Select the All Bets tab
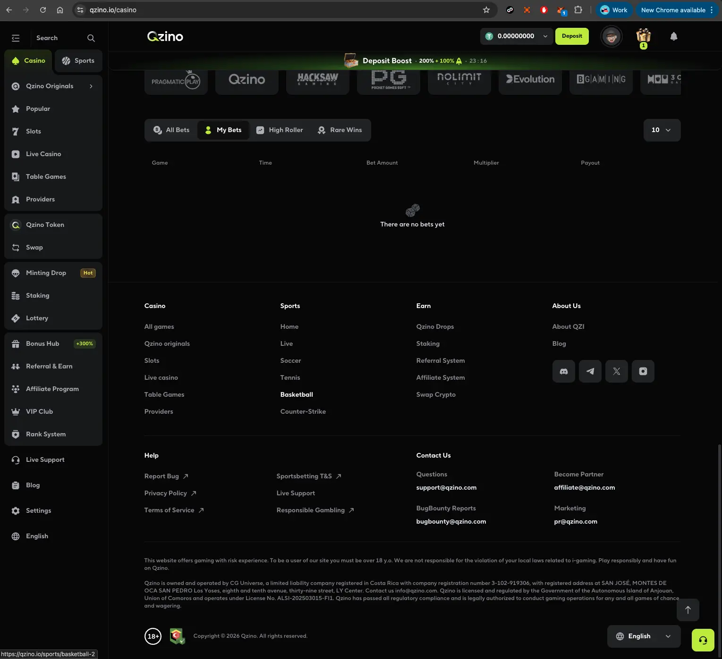The height and width of the screenshot is (659, 722). pyautogui.click(x=171, y=130)
